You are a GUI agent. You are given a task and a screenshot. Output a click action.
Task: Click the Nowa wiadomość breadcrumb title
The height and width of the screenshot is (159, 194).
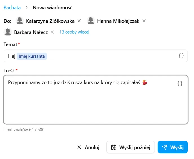tap(52, 8)
